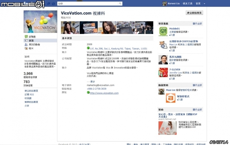Click the 3,966 likes count
The image size is (230, 145).
28,73
